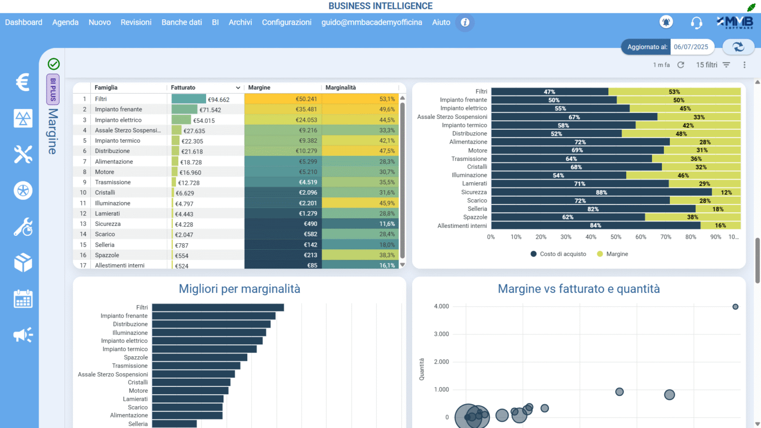The image size is (761, 428).
Task: Click the table's vertical scrollbar
Action: click(402, 178)
